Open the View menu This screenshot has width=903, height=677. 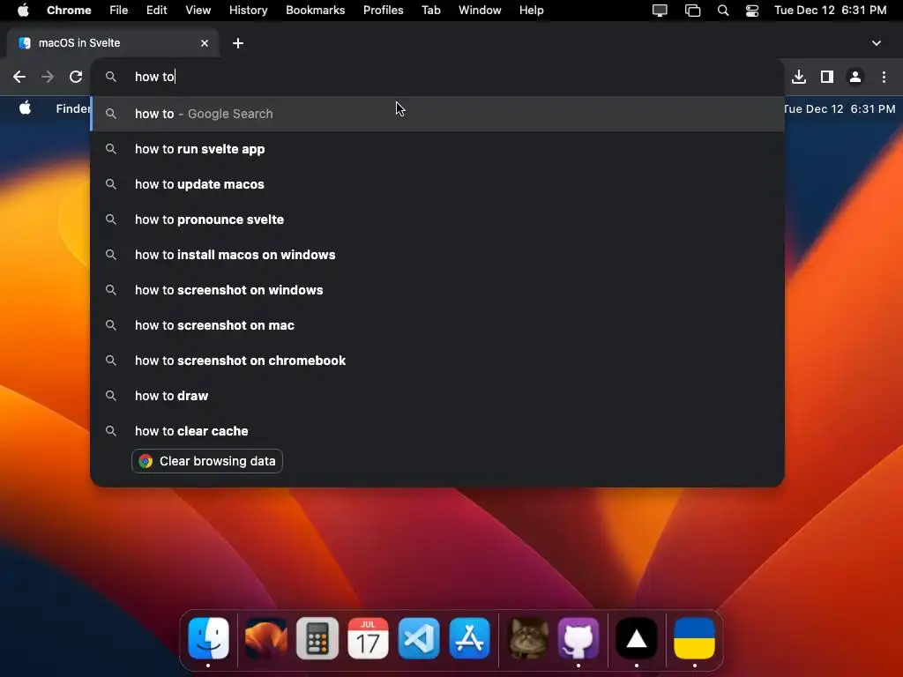(x=198, y=11)
